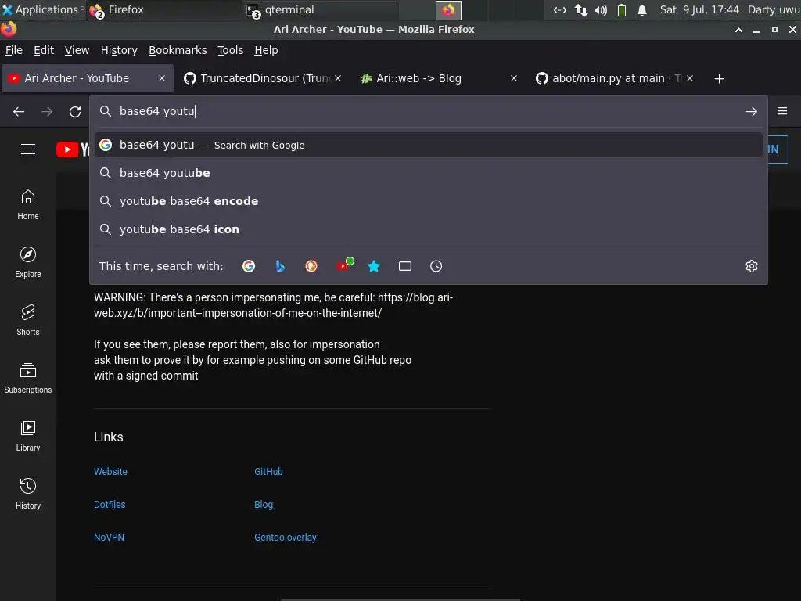Open the View menu
The image size is (801, 601).
coord(77,50)
